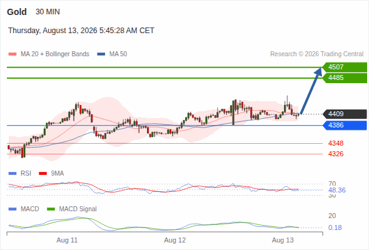Click the MA 20 + Bollinger Bands legend swatch
The image size is (369, 250).
click(x=13, y=54)
